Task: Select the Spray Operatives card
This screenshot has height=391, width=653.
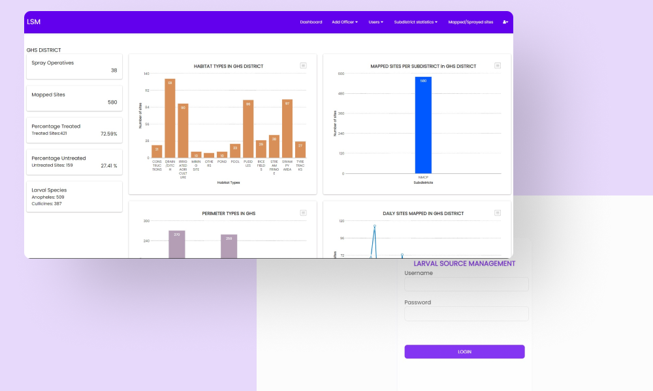Action: [74, 66]
